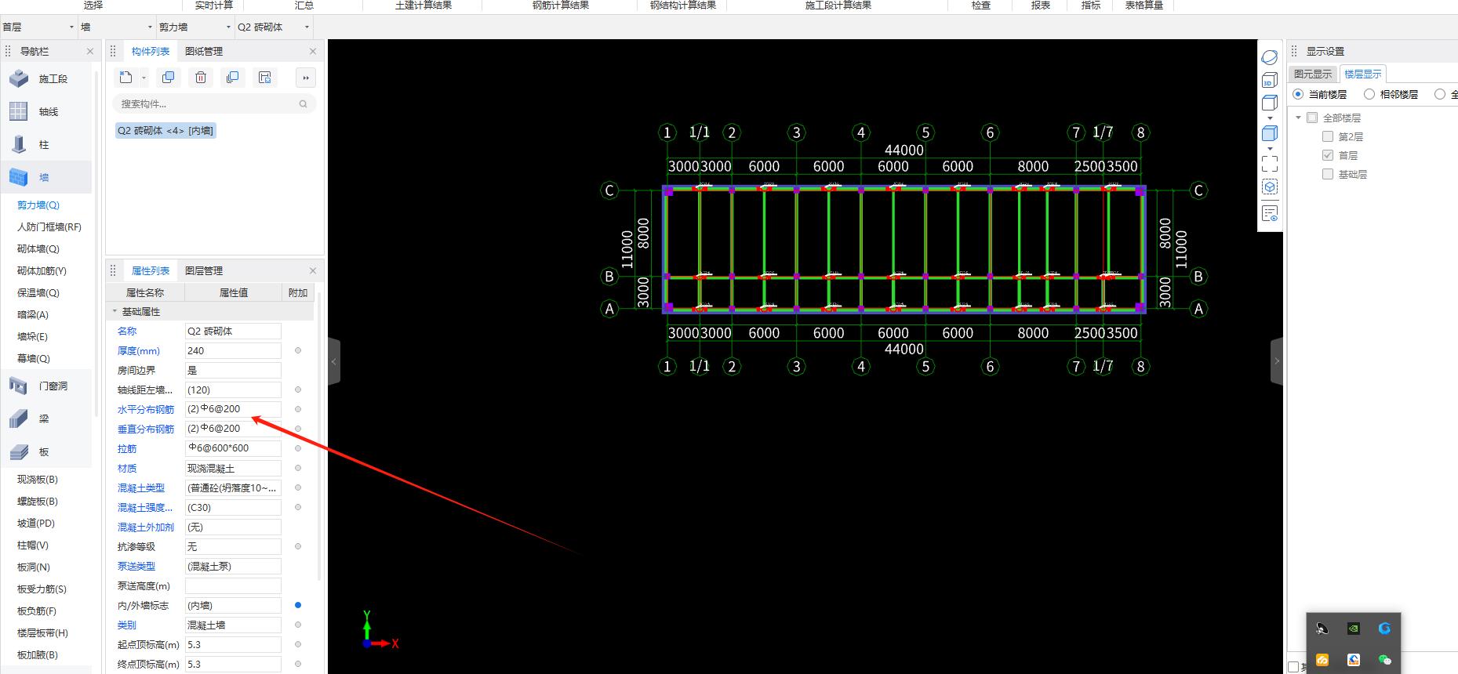Switch to the 图元显示 tab

(1313, 74)
